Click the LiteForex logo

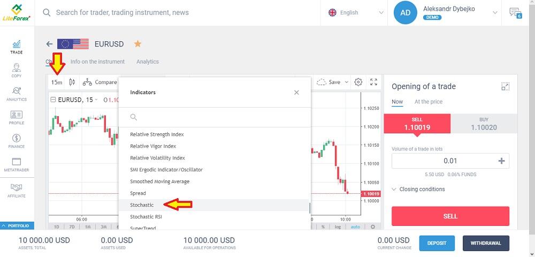coord(17,13)
